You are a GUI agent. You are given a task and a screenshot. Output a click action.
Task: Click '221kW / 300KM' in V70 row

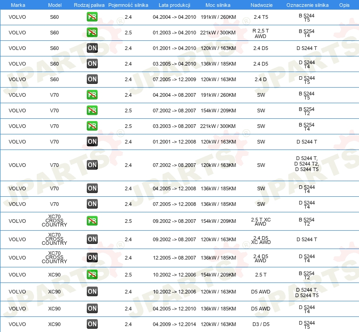pyautogui.click(x=218, y=126)
